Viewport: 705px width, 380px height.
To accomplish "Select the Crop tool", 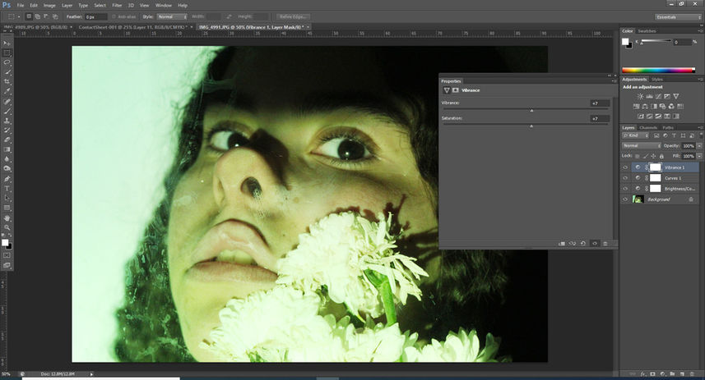I will click(x=7, y=82).
